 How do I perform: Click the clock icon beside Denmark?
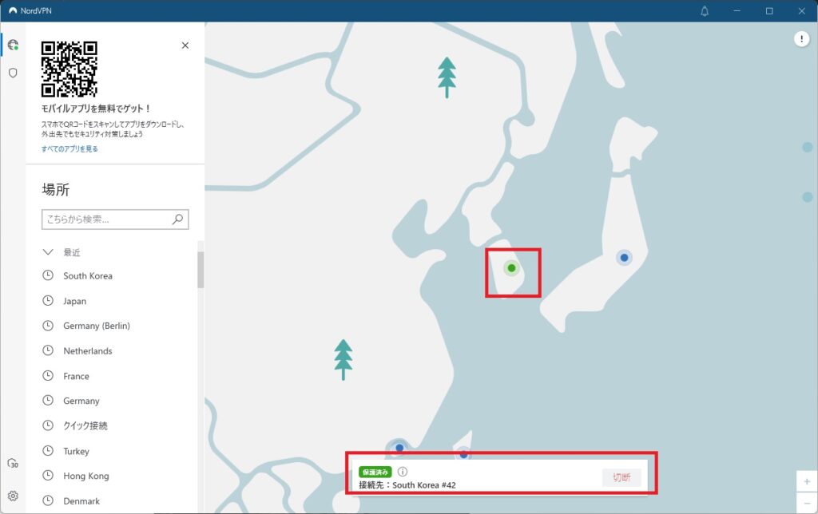[x=48, y=500]
